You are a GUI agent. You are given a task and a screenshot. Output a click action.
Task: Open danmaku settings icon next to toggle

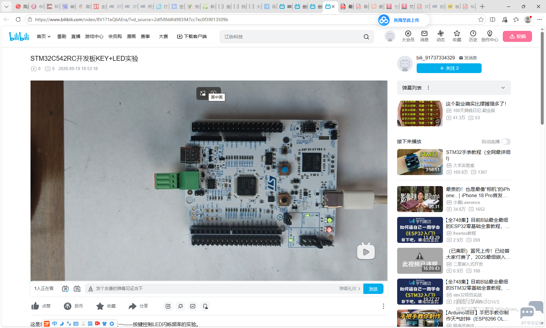(77, 288)
